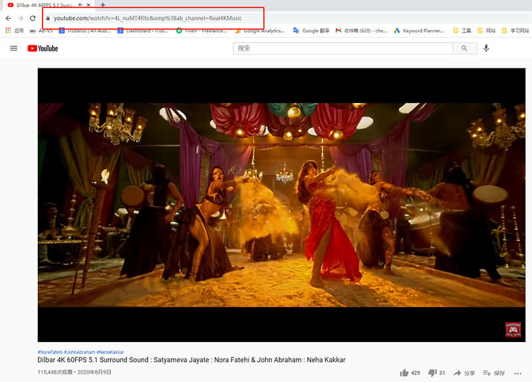
Task: Click the video title text
Action: [x=192, y=359]
